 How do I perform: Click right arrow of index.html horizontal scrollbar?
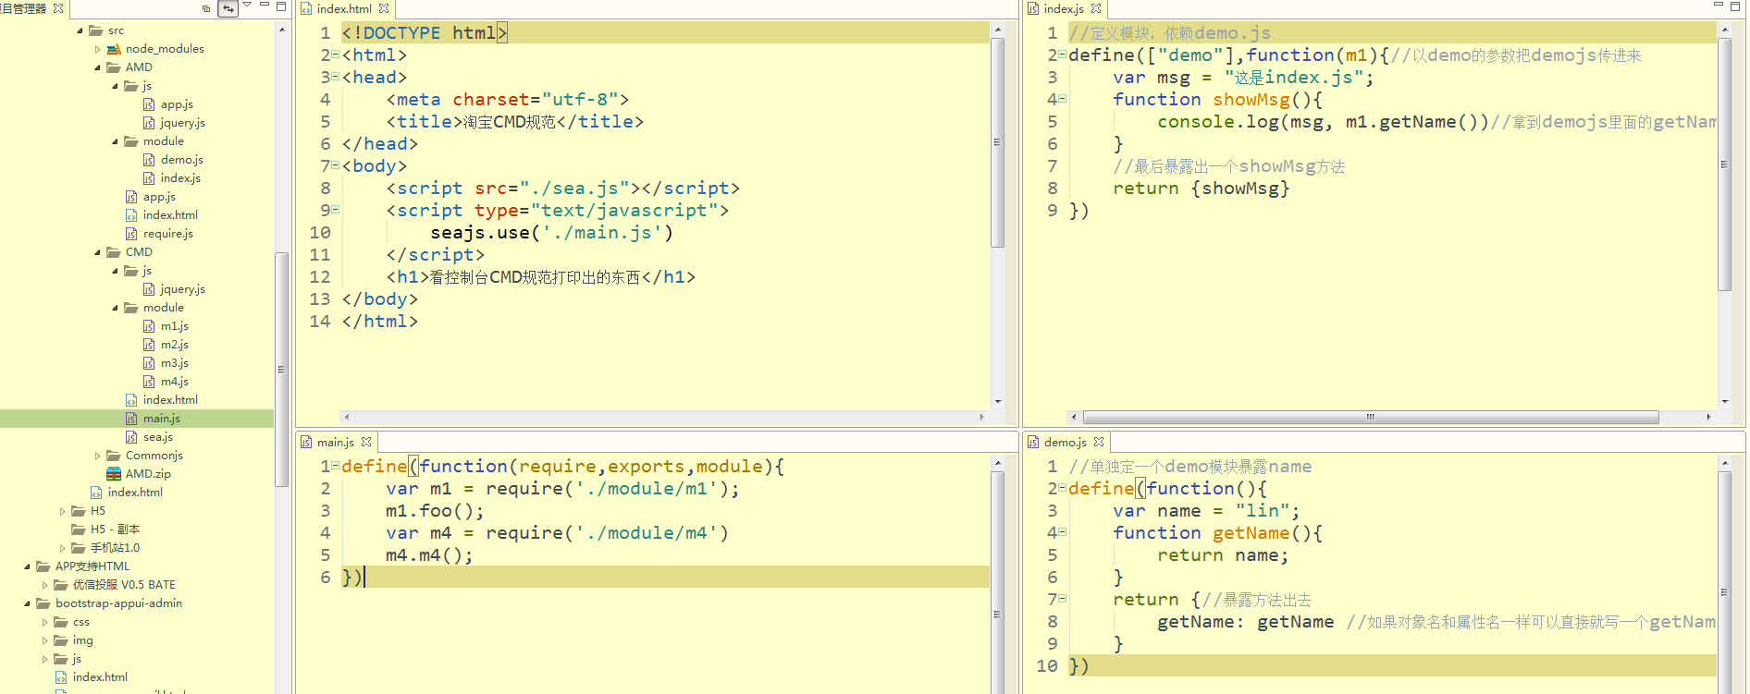(x=982, y=417)
